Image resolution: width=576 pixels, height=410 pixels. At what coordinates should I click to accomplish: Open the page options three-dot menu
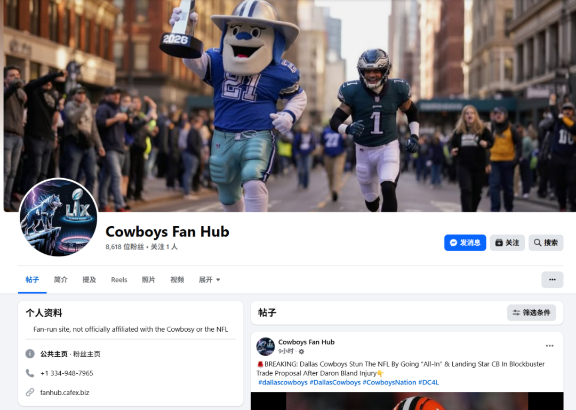(x=552, y=279)
